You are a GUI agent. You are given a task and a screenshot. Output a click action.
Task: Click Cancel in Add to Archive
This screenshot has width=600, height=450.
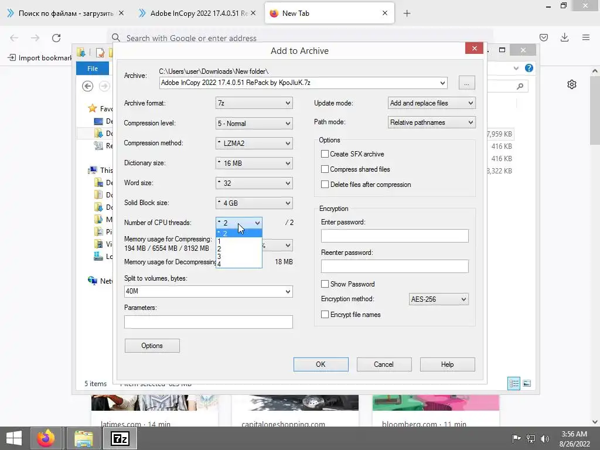pos(384,364)
